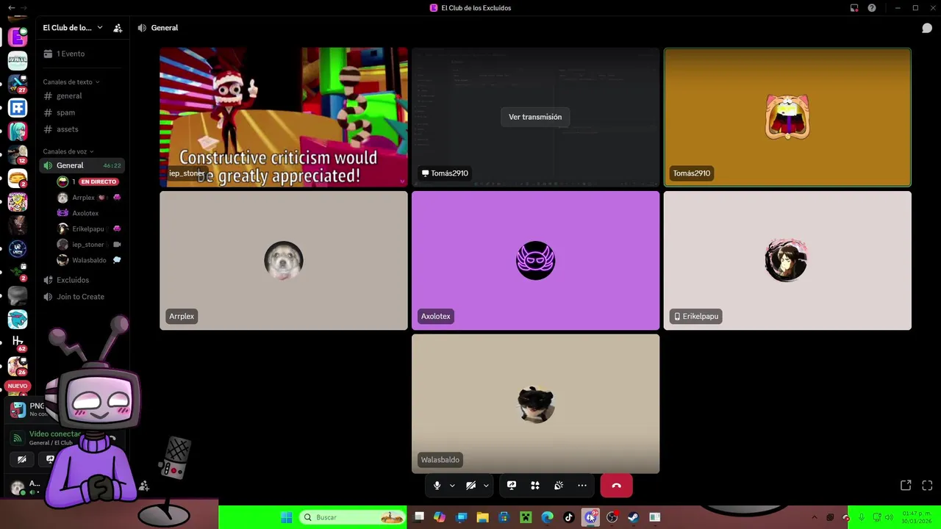
Task: Open Steam from the taskbar
Action: tap(633, 517)
